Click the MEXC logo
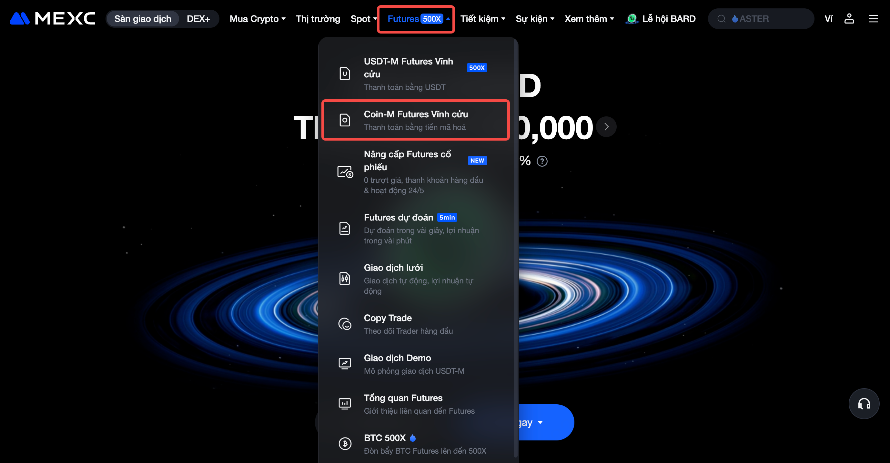The width and height of the screenshot is (890, 463). pos(53,19)
